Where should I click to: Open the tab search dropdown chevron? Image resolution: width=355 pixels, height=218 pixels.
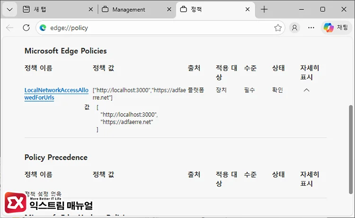click(x=10, y=9)
